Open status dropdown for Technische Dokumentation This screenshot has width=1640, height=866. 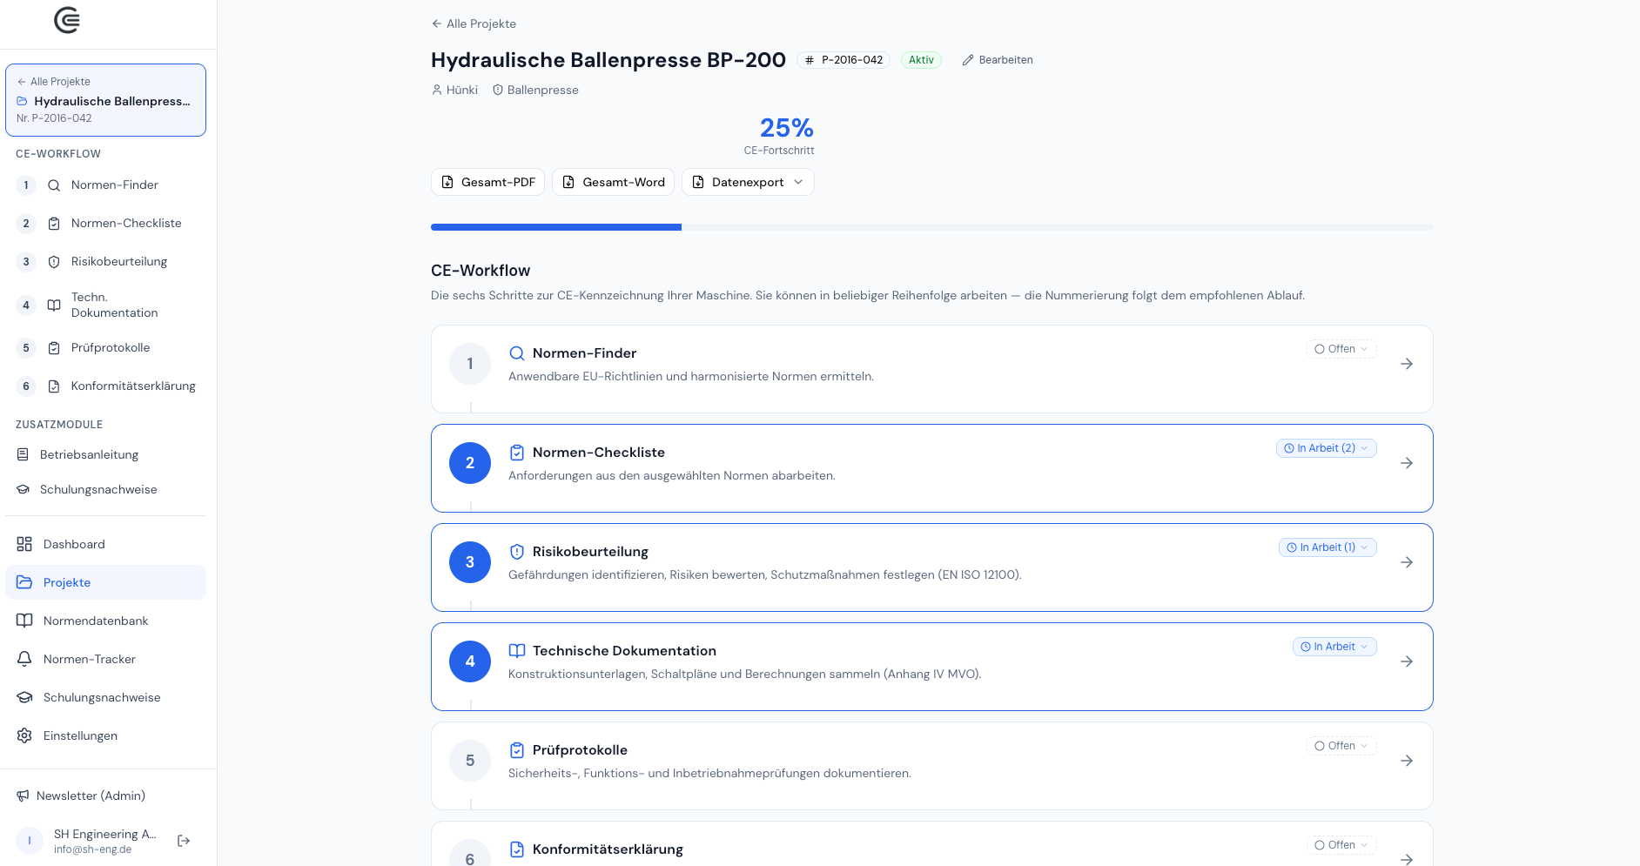coord(1334,647)
